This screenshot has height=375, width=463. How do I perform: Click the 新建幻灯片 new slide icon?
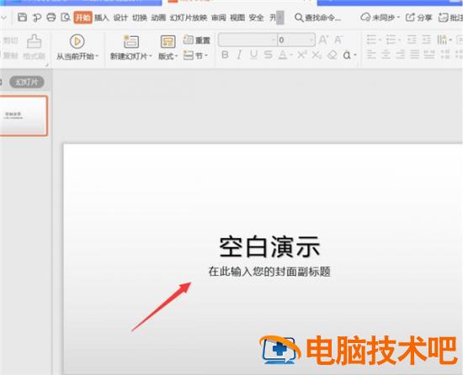[x=131, y=41]
